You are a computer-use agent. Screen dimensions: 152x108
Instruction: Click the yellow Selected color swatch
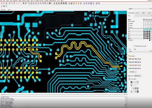(x=129, y=56)
